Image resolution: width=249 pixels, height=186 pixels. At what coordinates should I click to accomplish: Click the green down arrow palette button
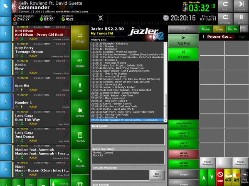tap(212, 177)
